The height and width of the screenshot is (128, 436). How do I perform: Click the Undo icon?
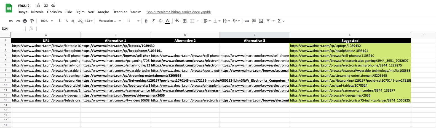11,21
